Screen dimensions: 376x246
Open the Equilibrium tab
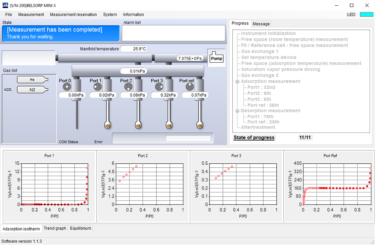click(81, 228)
